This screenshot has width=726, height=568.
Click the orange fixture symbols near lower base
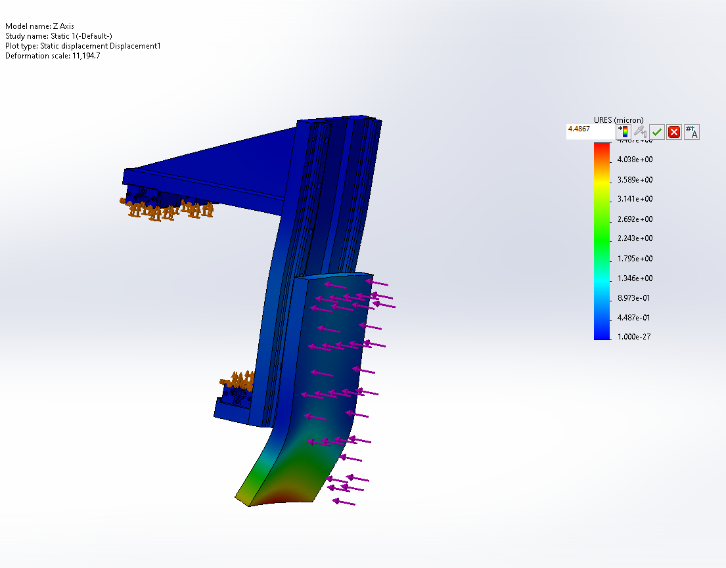pyautogui.click(x=238, y=380)
